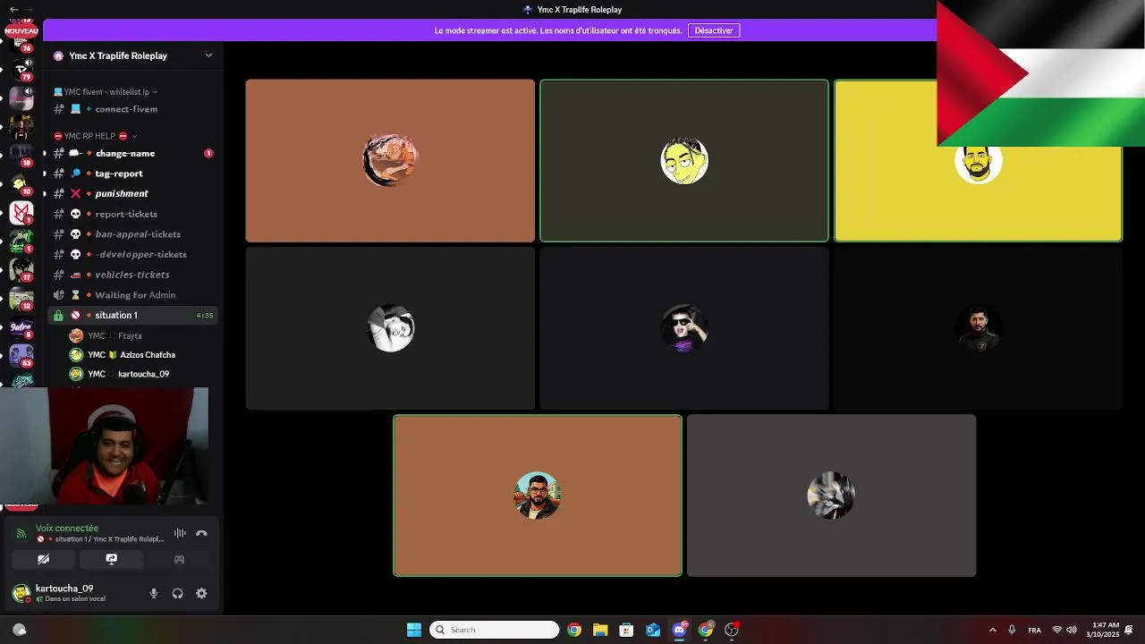Open server icon with badge 10

tap(21, 184)
